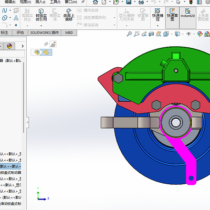Screen dimensions: 210x210
Task: Click Display/Delete Relations (显示/删除几何关系)
Action: (x=127, y=15)
